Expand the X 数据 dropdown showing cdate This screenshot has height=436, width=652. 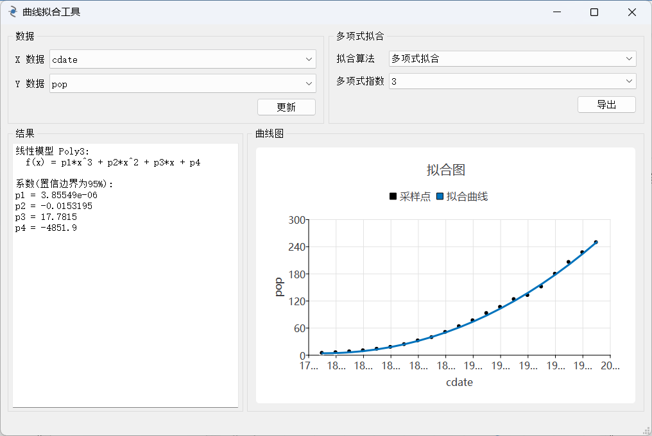183,60
